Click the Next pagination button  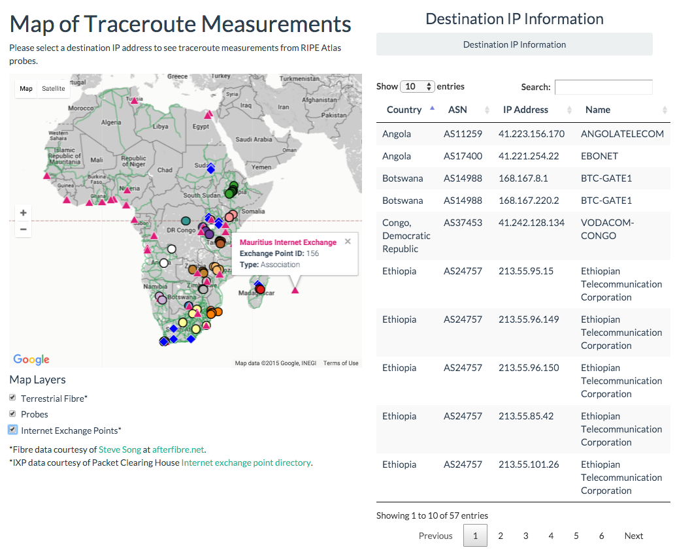click(634, 536)
